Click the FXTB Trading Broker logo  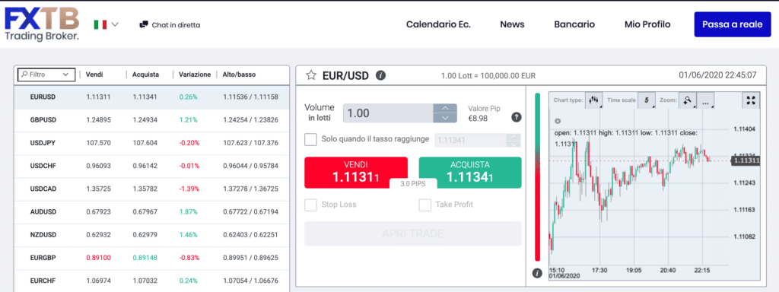coord(43,24)
